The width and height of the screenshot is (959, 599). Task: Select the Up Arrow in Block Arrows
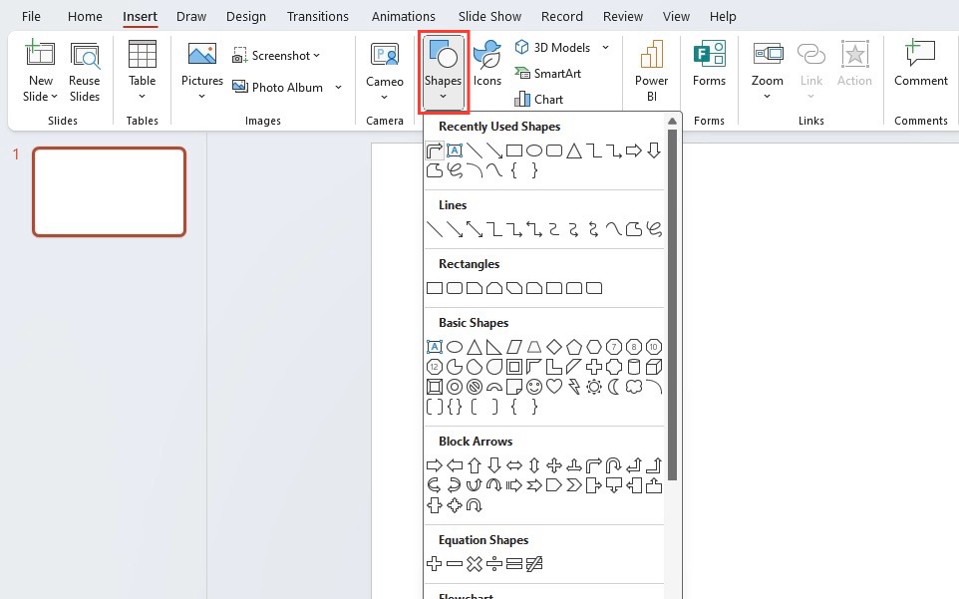(474, 465)
